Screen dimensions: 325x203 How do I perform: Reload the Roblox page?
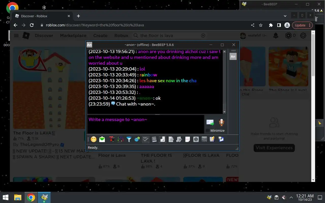[x=32, y=25]
